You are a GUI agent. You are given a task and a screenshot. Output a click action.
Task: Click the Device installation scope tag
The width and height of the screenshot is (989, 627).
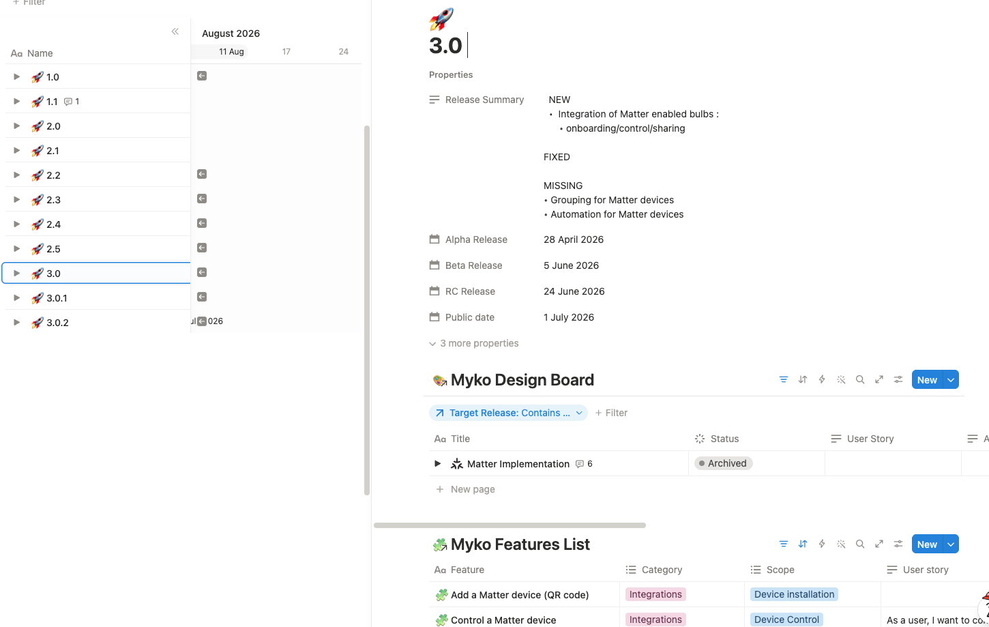point(795,594)
